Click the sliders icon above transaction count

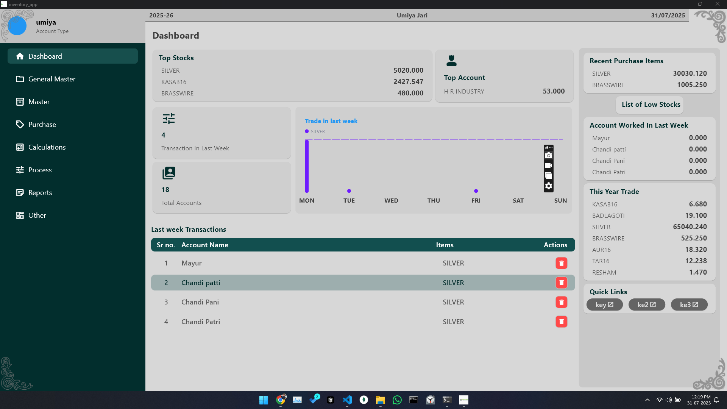click(169, 119)
